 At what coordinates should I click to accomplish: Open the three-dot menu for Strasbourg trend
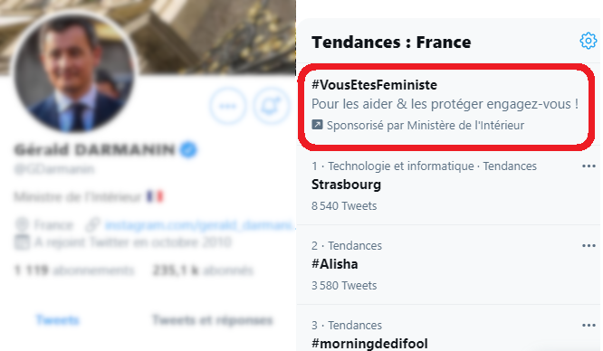coord(589,166)
